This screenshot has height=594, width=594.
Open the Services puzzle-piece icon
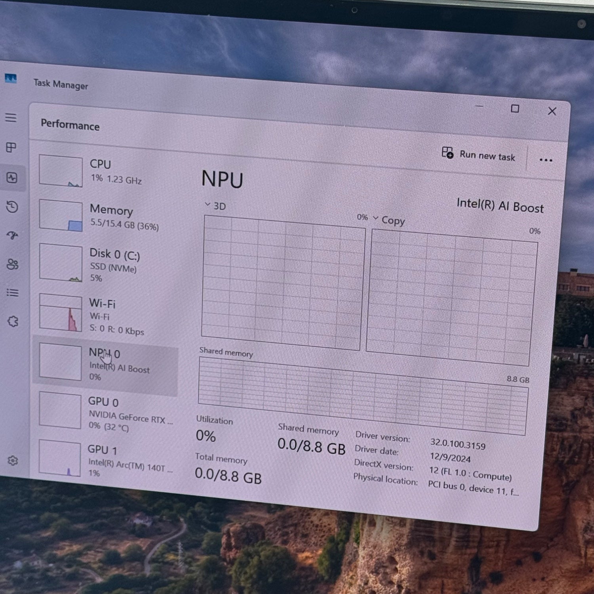[13, 321]
